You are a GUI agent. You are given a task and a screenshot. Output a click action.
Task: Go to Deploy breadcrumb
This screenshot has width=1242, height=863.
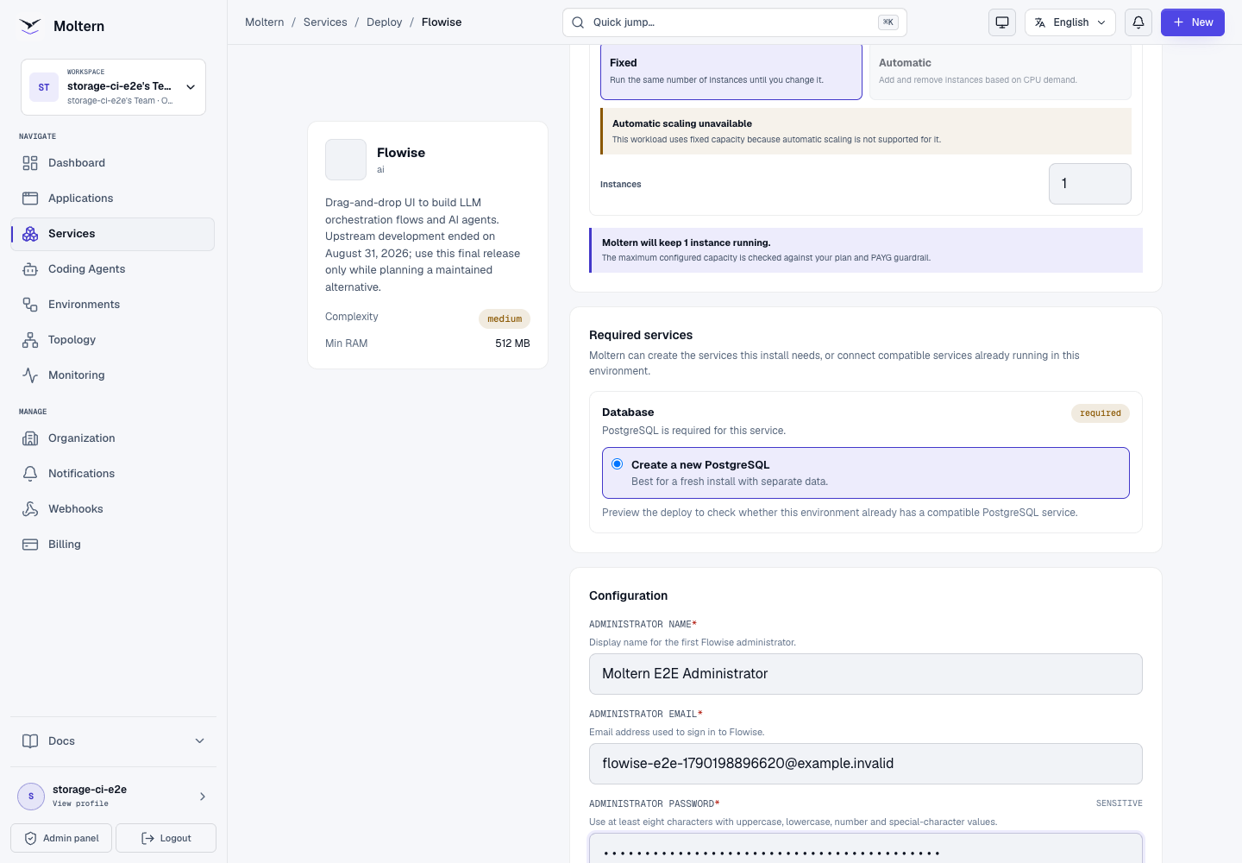pos(384,22)
